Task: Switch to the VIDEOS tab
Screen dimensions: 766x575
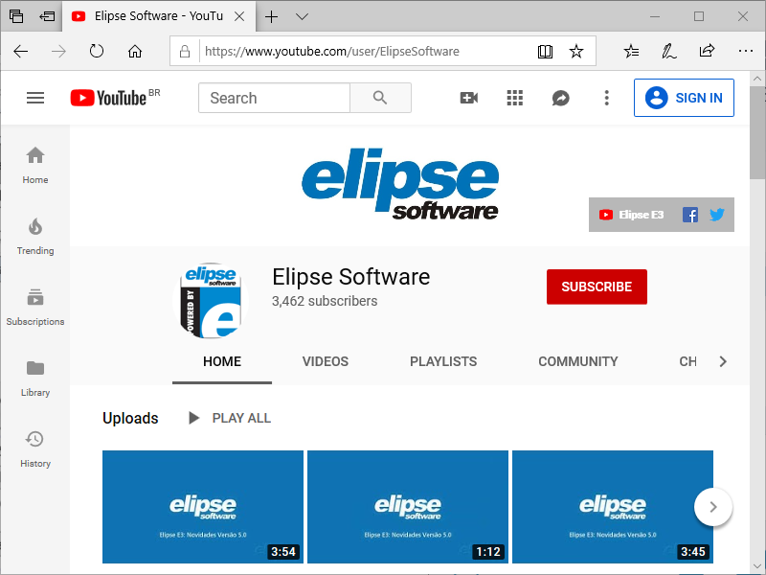Action: [325, 361]
